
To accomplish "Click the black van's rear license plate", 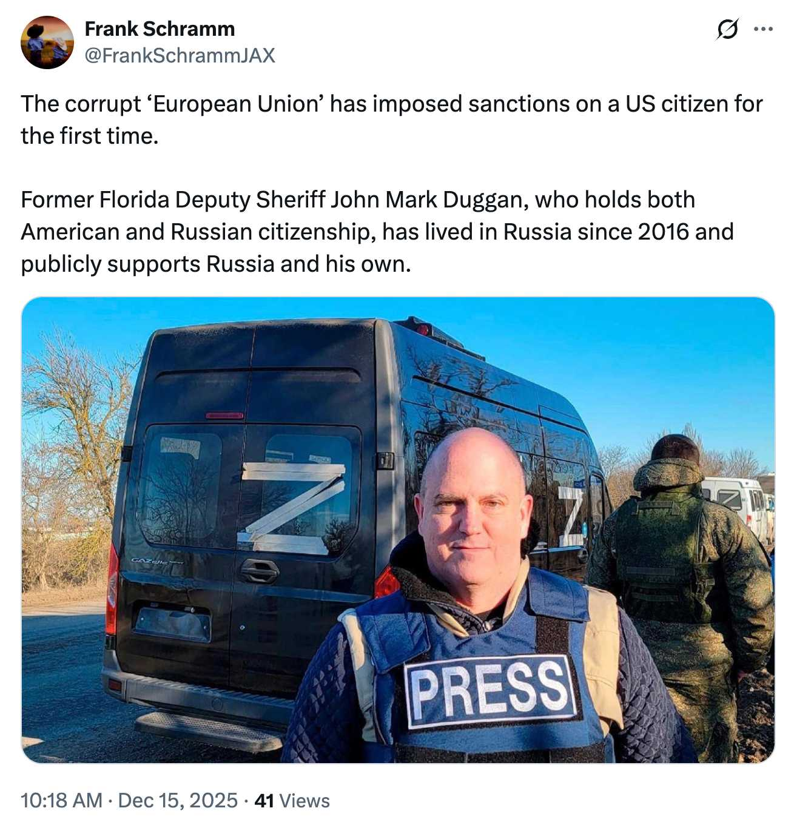I will [x=173, y=623].
